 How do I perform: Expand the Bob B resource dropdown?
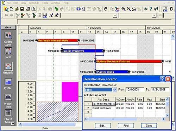(x=114, y=90)
